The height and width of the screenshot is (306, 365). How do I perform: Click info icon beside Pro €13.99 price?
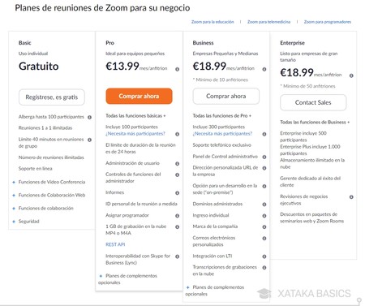pos(178,69)
